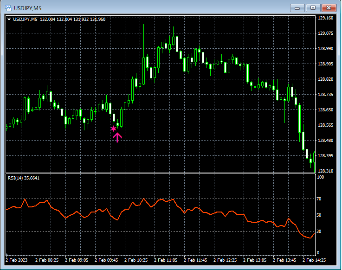
Task: Click the tall-wick candle reaching the 129.12 high
Action: 143,71
